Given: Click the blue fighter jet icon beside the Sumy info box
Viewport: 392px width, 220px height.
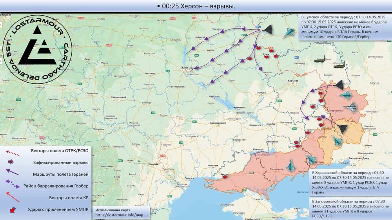Looking at the screenshot, I should 290,32.
